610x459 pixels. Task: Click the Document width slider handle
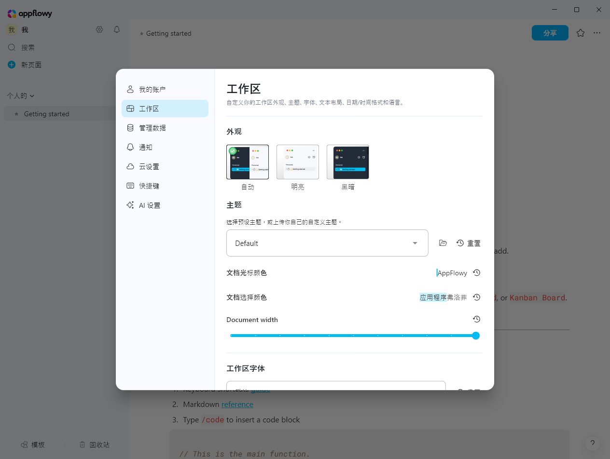pyautogui.click(x=476, y=336)
